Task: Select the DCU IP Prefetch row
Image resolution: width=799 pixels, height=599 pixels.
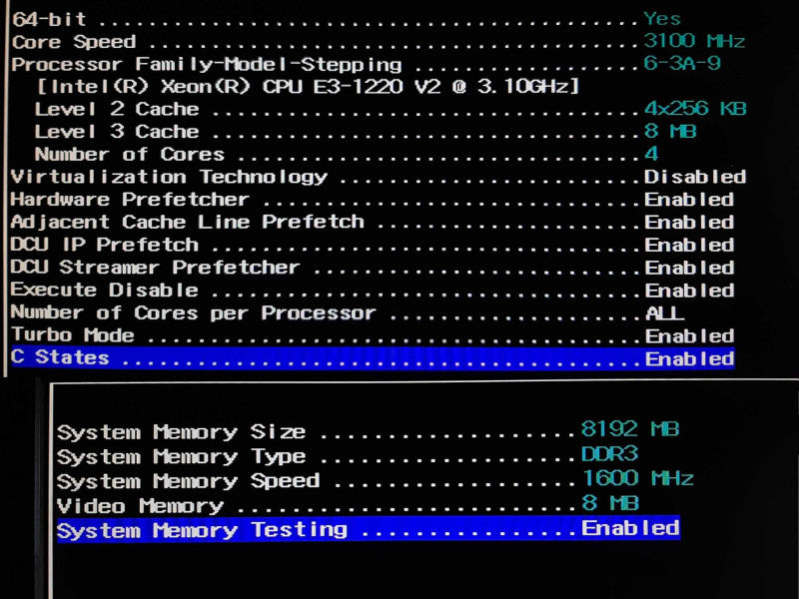Action: 373,245
